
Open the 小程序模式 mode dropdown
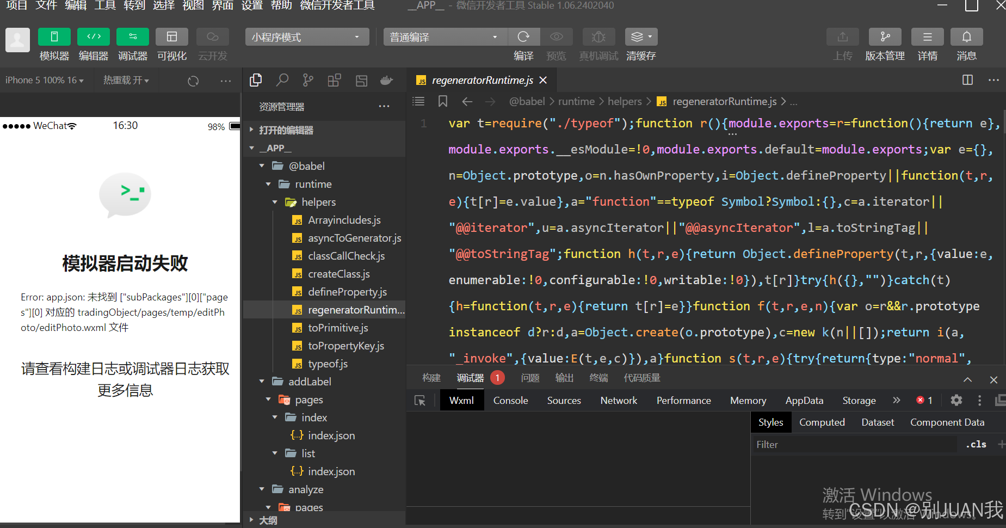click(x=307, y=37)
